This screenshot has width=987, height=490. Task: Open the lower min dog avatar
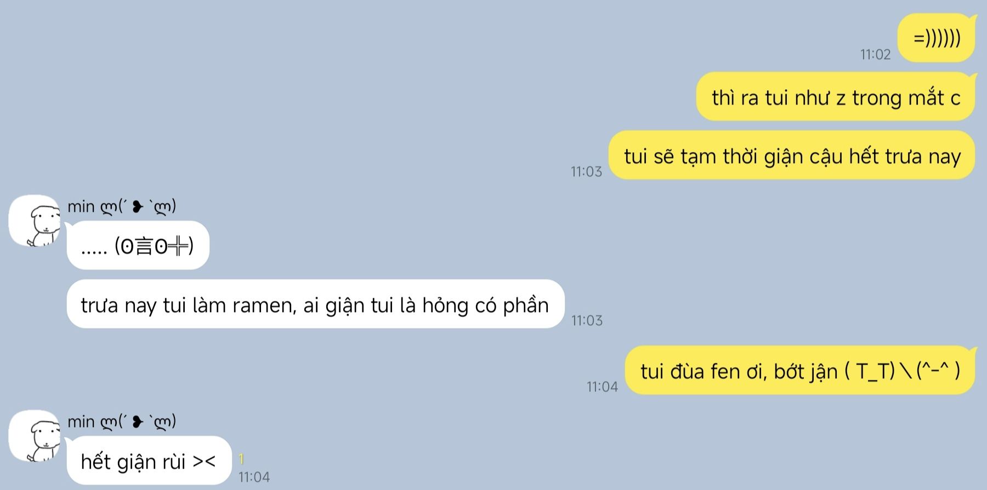(34, 436)
